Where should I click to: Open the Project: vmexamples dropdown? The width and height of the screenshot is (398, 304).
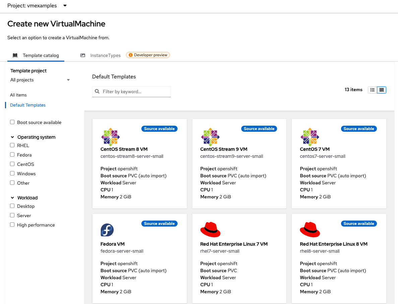pyautogui.click(x=37, y=6)
